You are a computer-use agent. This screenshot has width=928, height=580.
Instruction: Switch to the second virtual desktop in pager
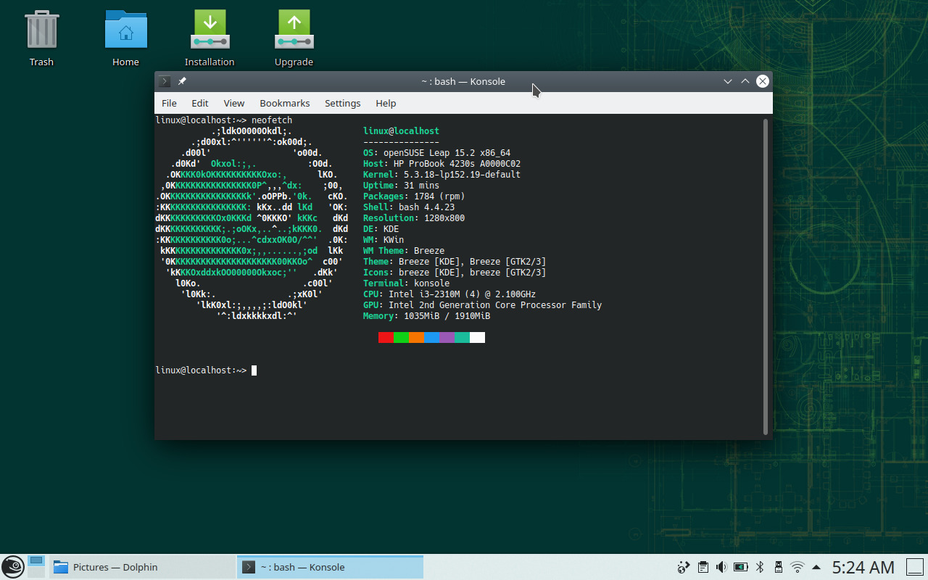point(36,573)
